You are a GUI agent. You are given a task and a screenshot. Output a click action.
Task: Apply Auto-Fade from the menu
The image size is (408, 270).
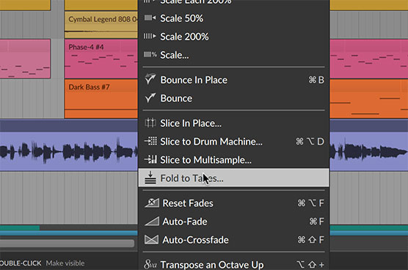233,222
